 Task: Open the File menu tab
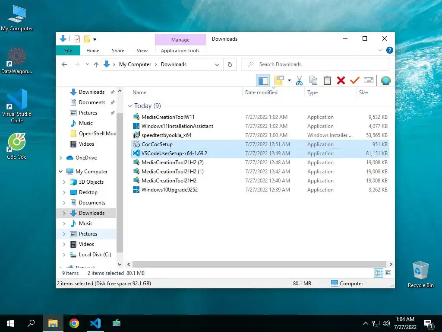point(68,51)
